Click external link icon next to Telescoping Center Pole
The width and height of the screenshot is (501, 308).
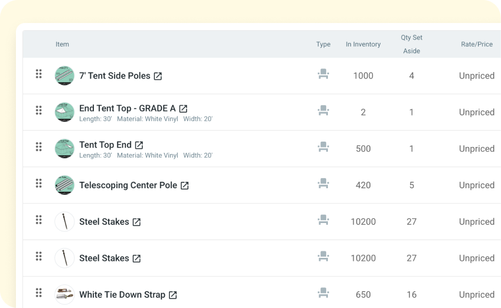tap(184, 185)
